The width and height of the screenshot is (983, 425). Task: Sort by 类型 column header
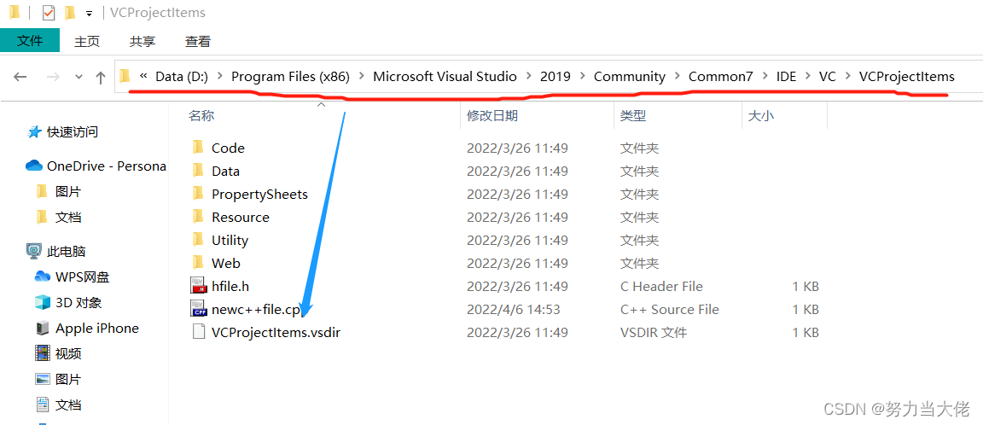pyautogui.click(x=633, y=115)
